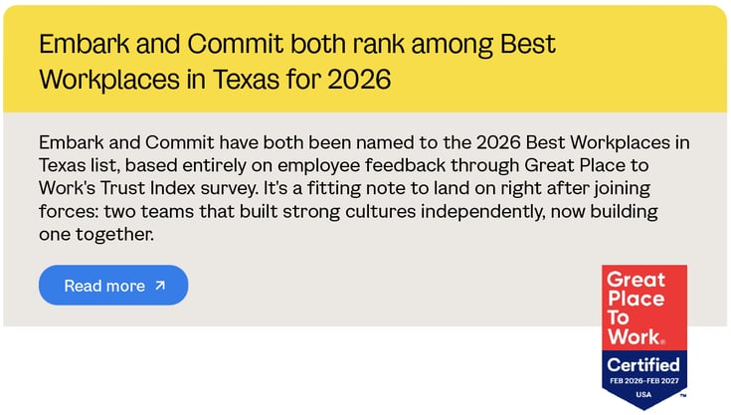Viewport: 731px width, 415px height.
Task: Click the USA label on the badge
Action: [643, 394]
